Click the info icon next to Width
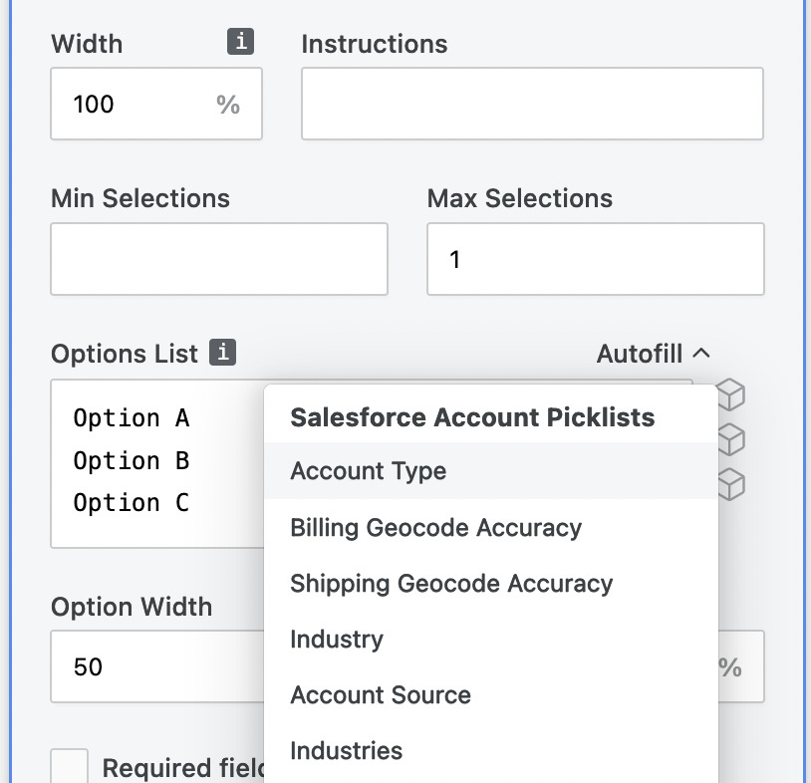Viewport: 811px width, 783px height. point(240,42)
